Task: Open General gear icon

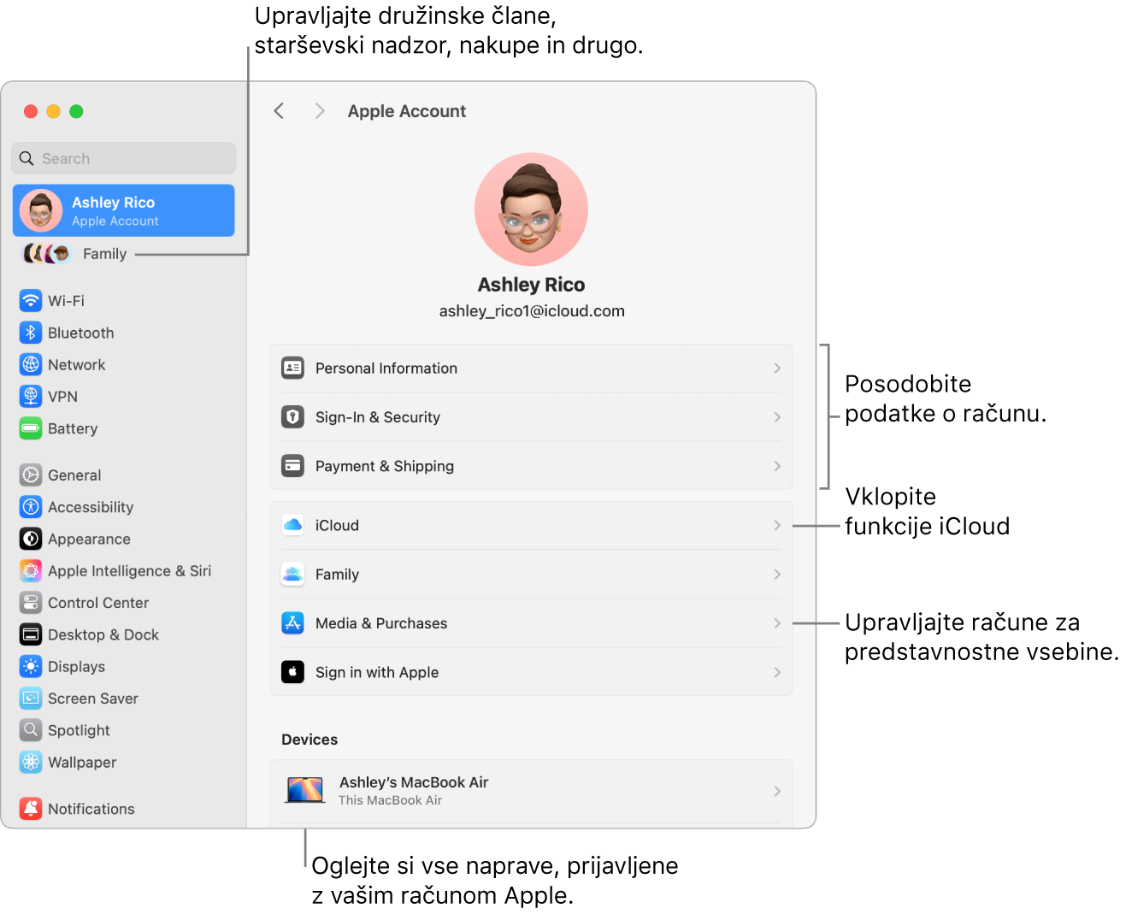Action: 31,475
